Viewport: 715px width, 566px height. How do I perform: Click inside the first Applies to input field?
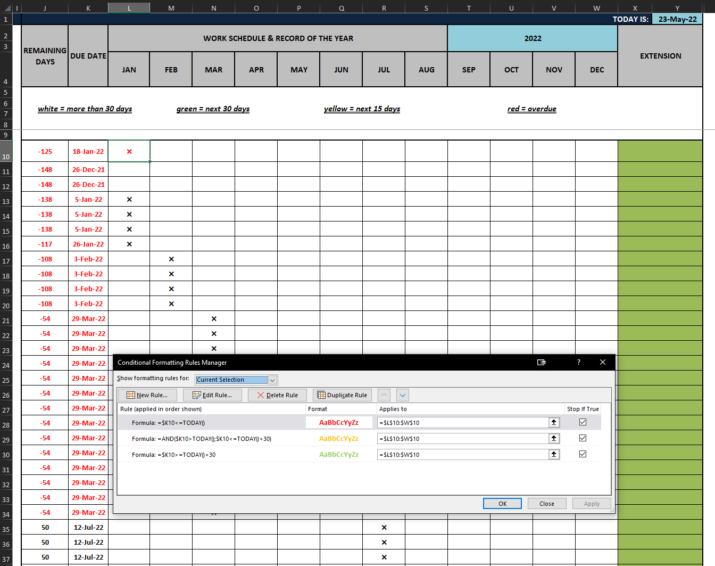click(x=463, y=422)
